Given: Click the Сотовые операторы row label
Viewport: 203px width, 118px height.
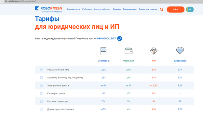Looking at the screenshot, I should [x=58, y=101].
